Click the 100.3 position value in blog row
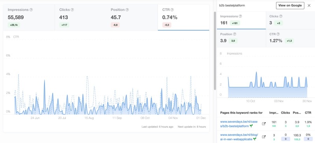This screenshot has height=143, width=315. point(297,135)
